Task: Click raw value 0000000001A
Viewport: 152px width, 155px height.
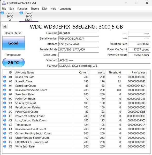Action: click(136, 125)
